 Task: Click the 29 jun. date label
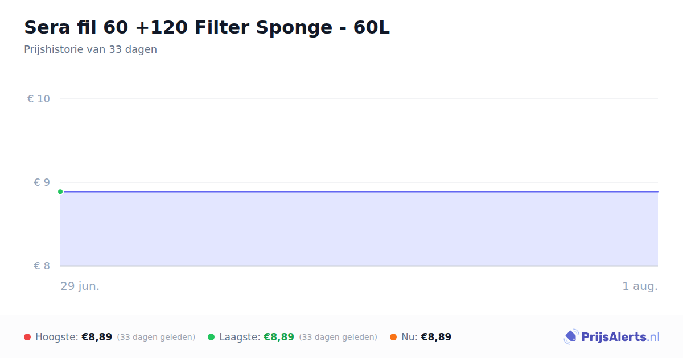(80, 286)
